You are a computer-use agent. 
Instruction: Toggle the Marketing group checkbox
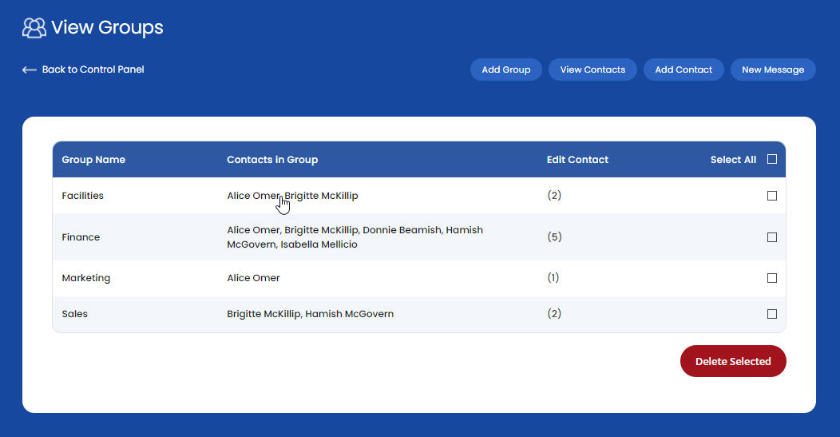pyautogui.click(x=771, y=278)
